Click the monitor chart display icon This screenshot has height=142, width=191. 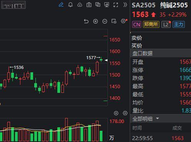pyautogui.click(x=107, y=5)
